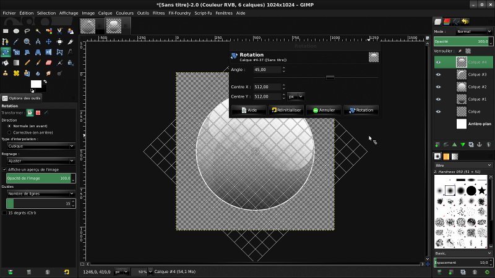Screen dimensions: 495x278
Task: Open the Couleurs menu
Action: pos(124,13)
